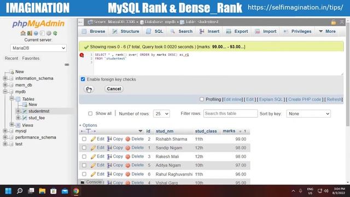Sort by the marks column header
The width and height of the screenshot is (350, 197).
click(229, 131)
